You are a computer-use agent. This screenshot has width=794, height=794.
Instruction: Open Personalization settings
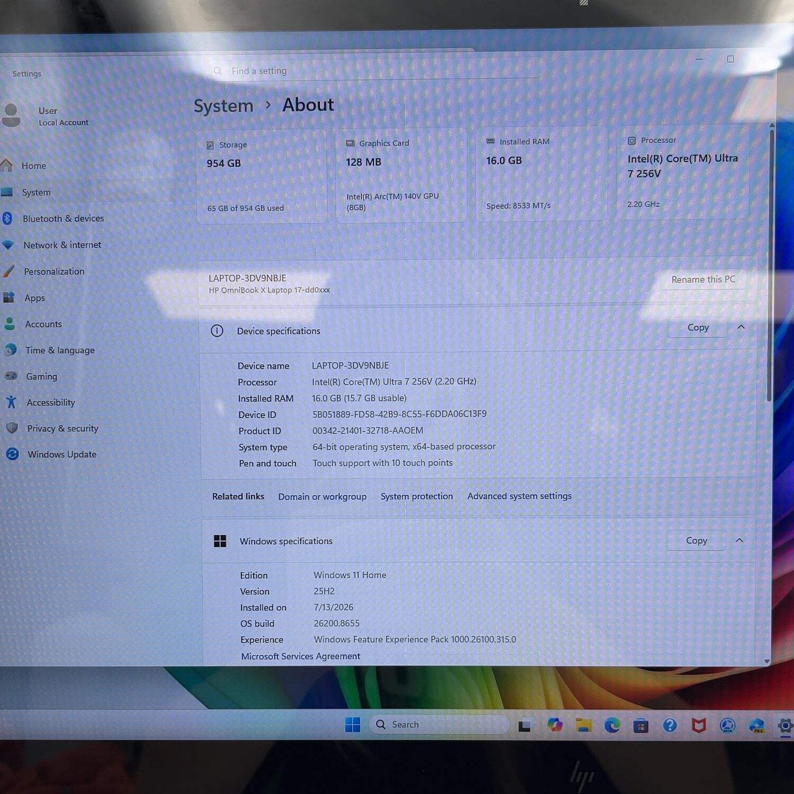click(x=53, y=272)
